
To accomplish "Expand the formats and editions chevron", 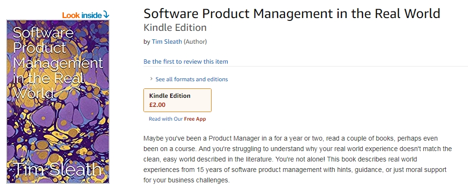I will 151,79.
